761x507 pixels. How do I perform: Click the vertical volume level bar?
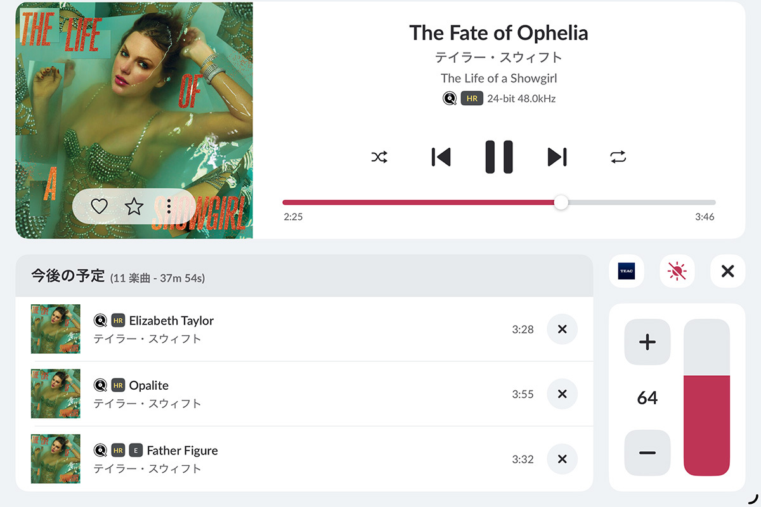tap(706, 397)
